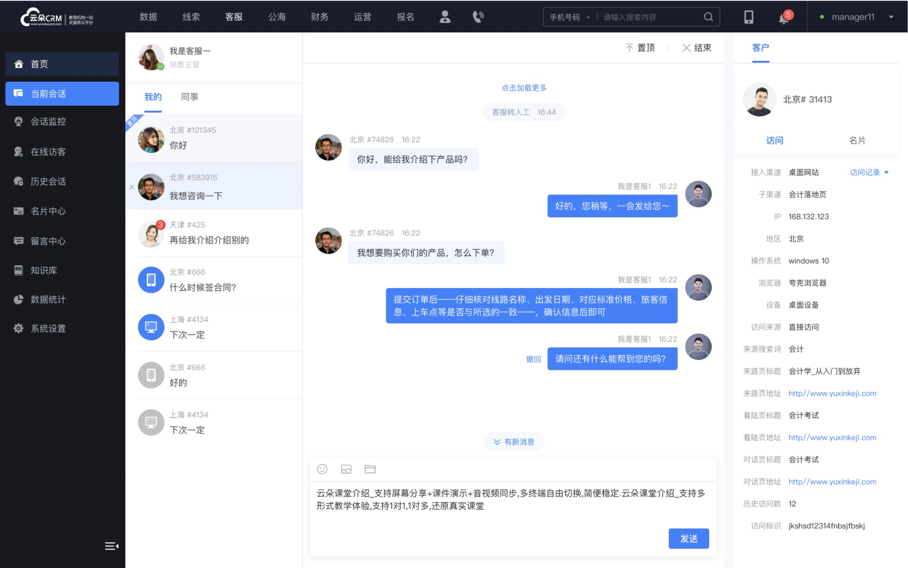
Task: Click the image upload icon in chat
Action: click(x=346, y=469)
